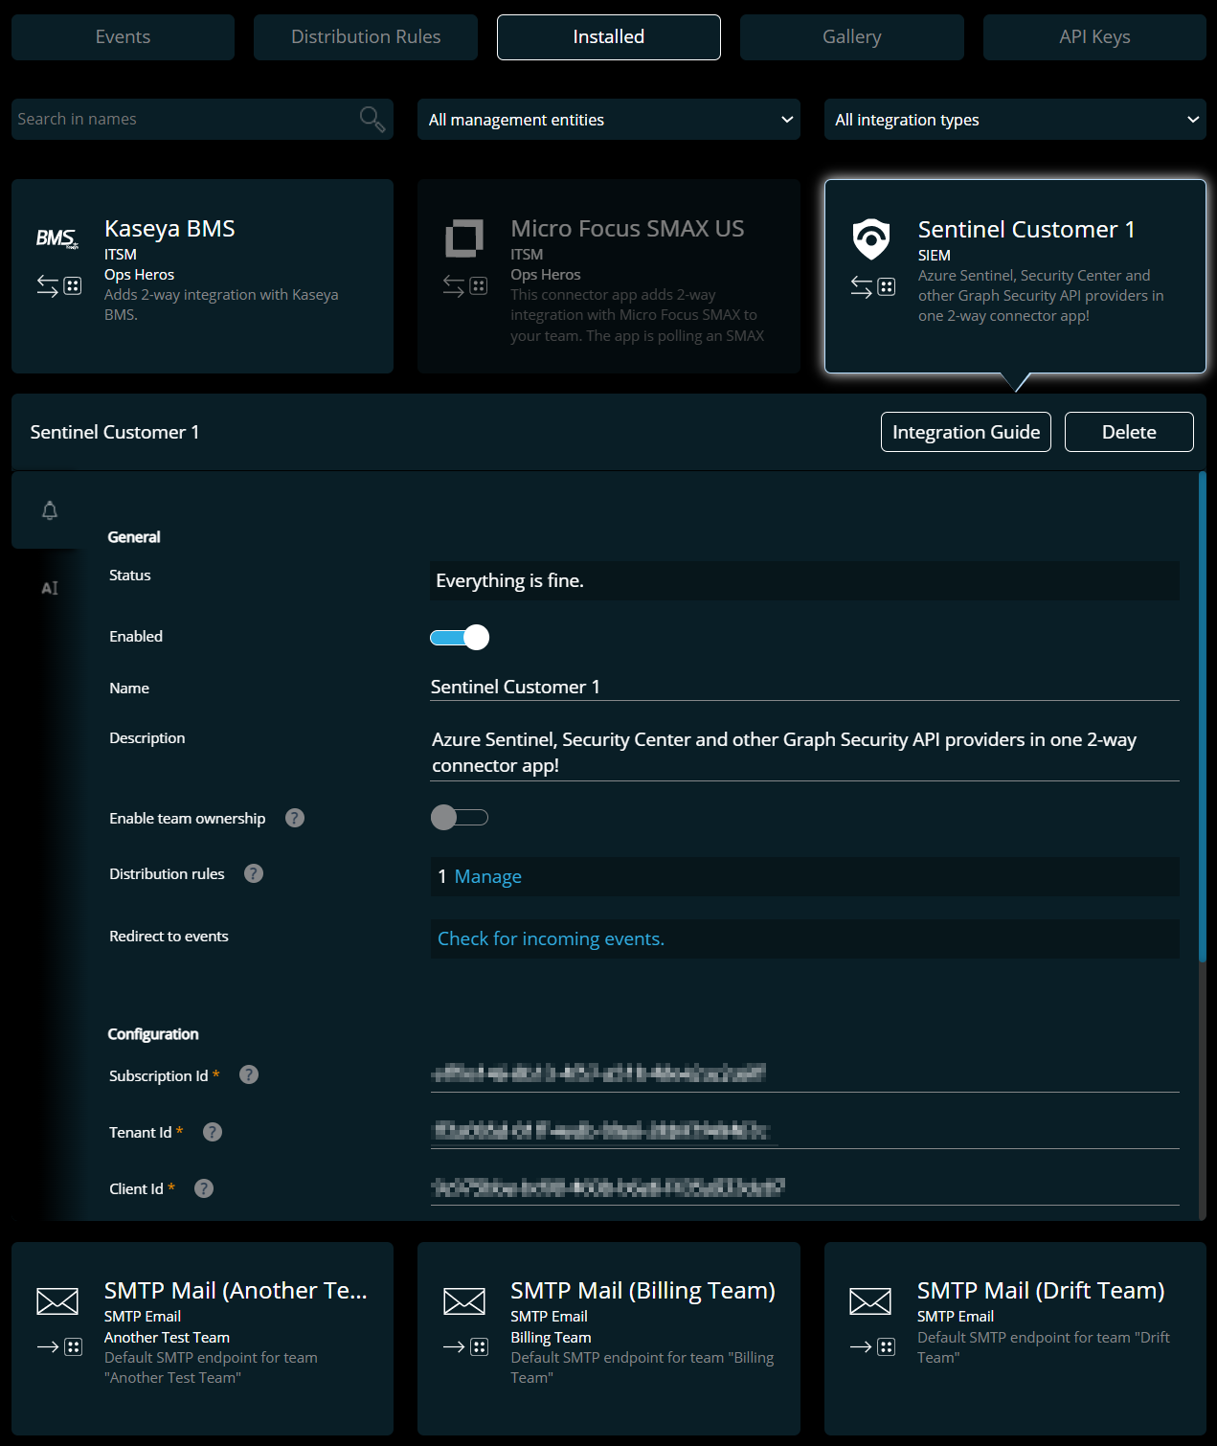Open the All management entities dropdown
The image size is (1217, 1446).
[609, 120]
